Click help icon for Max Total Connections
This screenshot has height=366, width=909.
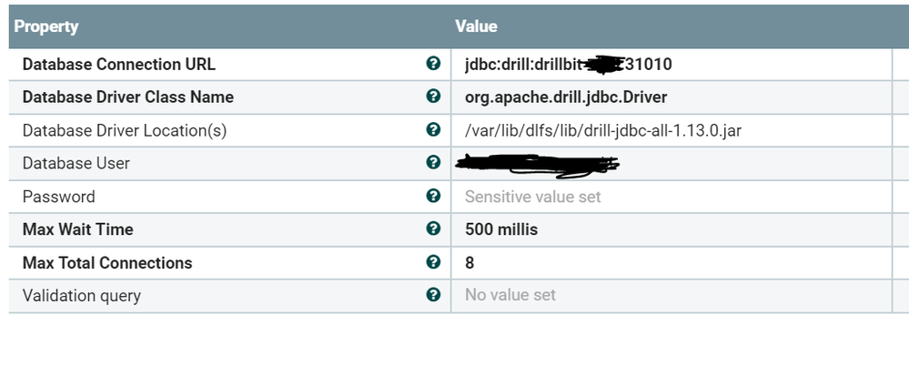pyautogui.click(x=433, y=262)
